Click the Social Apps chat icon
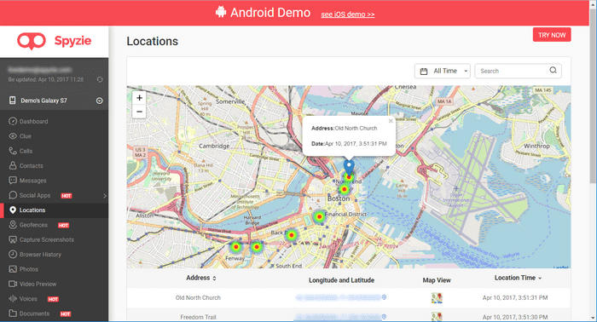The height and width of the screenshot is (322, 597). [x=13, y=195]
